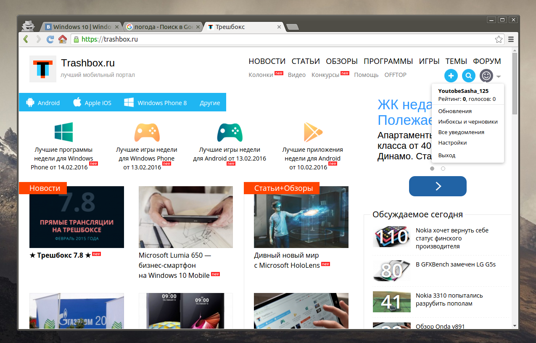
Task: Select the Apple iOS platform tab
Action: coord(92,103)
